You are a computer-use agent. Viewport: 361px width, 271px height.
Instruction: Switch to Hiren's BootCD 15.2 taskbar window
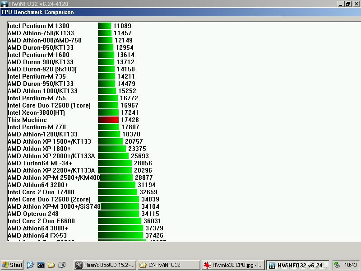(104, 265)
